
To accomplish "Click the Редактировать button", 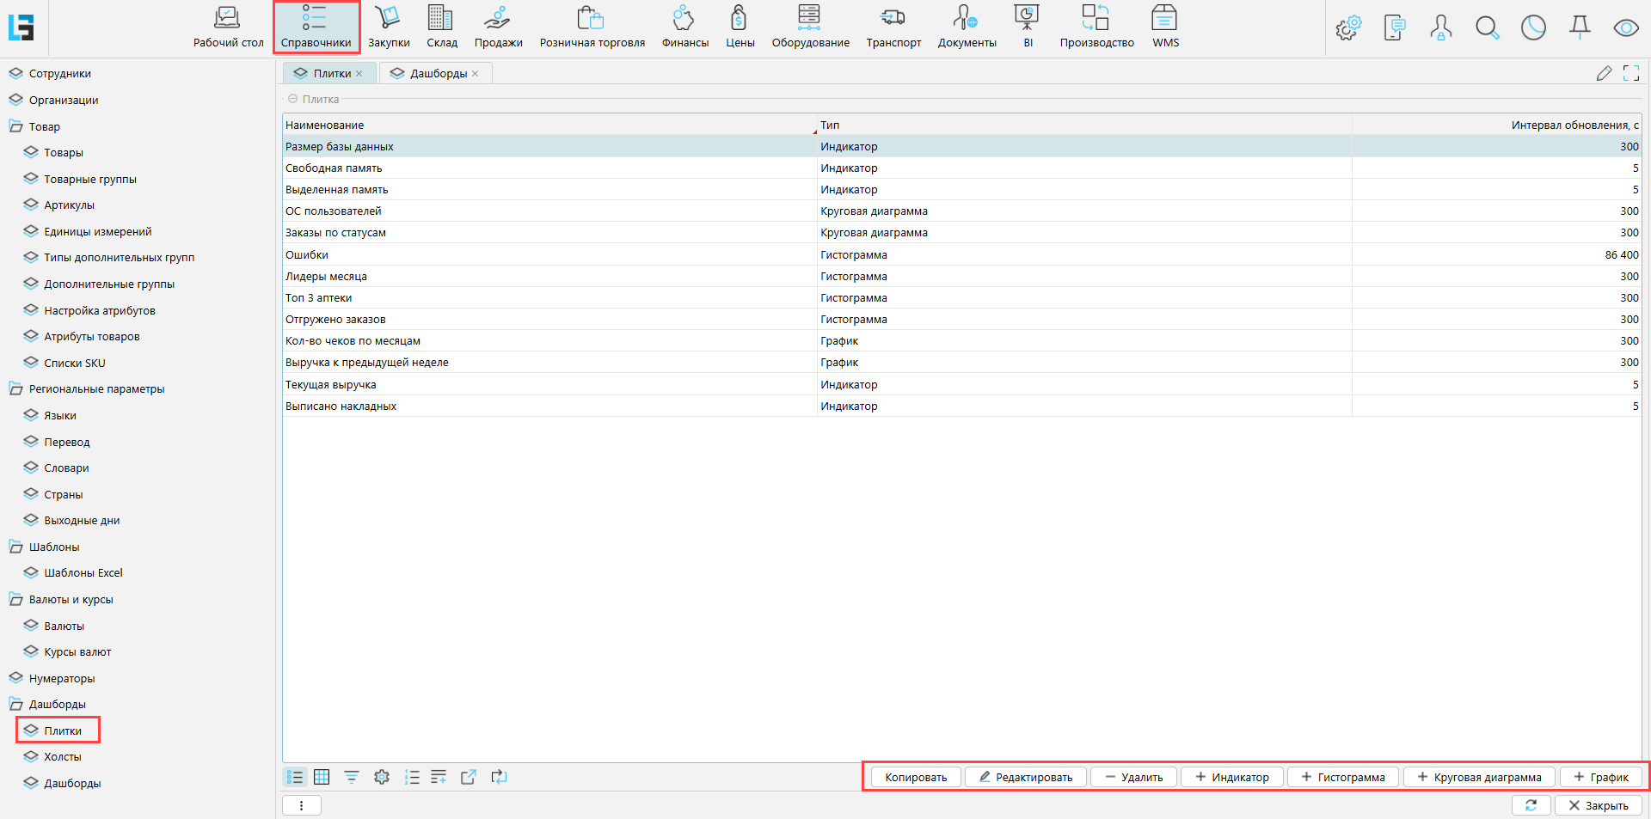I will pos(1025,777).
